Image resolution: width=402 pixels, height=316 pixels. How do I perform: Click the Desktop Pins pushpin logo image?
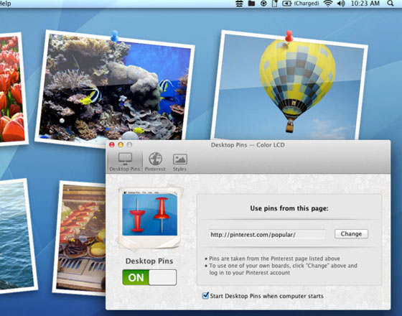150,218
